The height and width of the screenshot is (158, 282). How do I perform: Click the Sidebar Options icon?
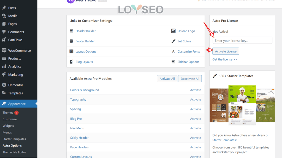173,62
